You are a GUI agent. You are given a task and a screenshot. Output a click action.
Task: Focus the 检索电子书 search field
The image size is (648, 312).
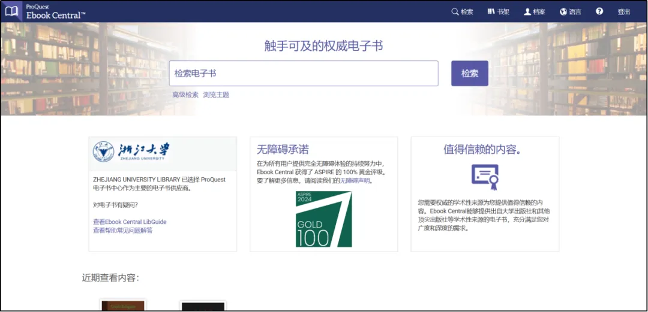coord(304,74)
